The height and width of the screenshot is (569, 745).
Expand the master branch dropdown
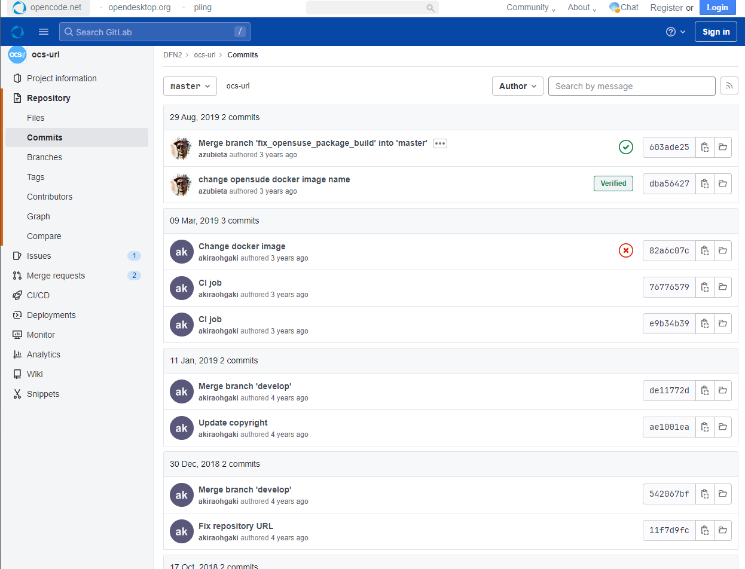tap(190, 86)
